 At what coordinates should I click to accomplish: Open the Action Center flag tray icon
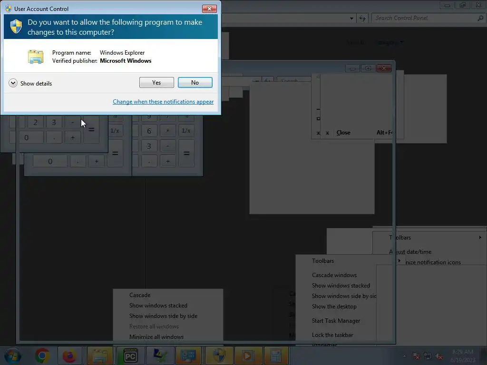(x=416, y=356)
